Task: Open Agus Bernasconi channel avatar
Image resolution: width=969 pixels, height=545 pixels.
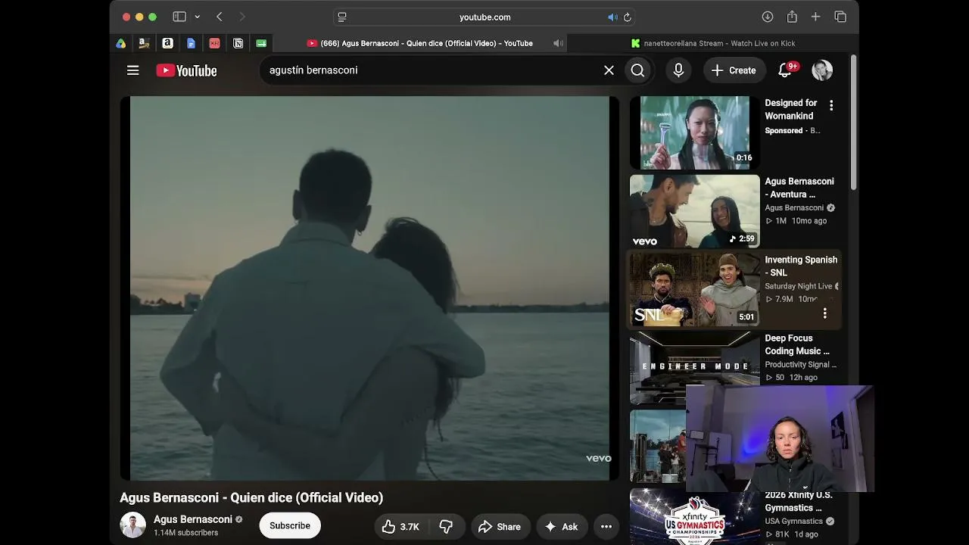Action: pyautogui.click(x=132, y=525)
